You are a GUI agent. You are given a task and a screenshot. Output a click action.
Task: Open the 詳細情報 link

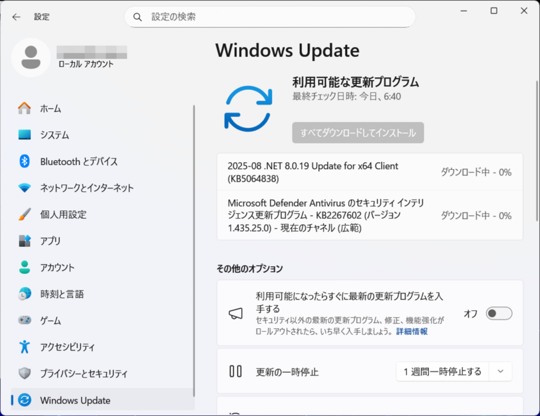[x=412, y=332]
